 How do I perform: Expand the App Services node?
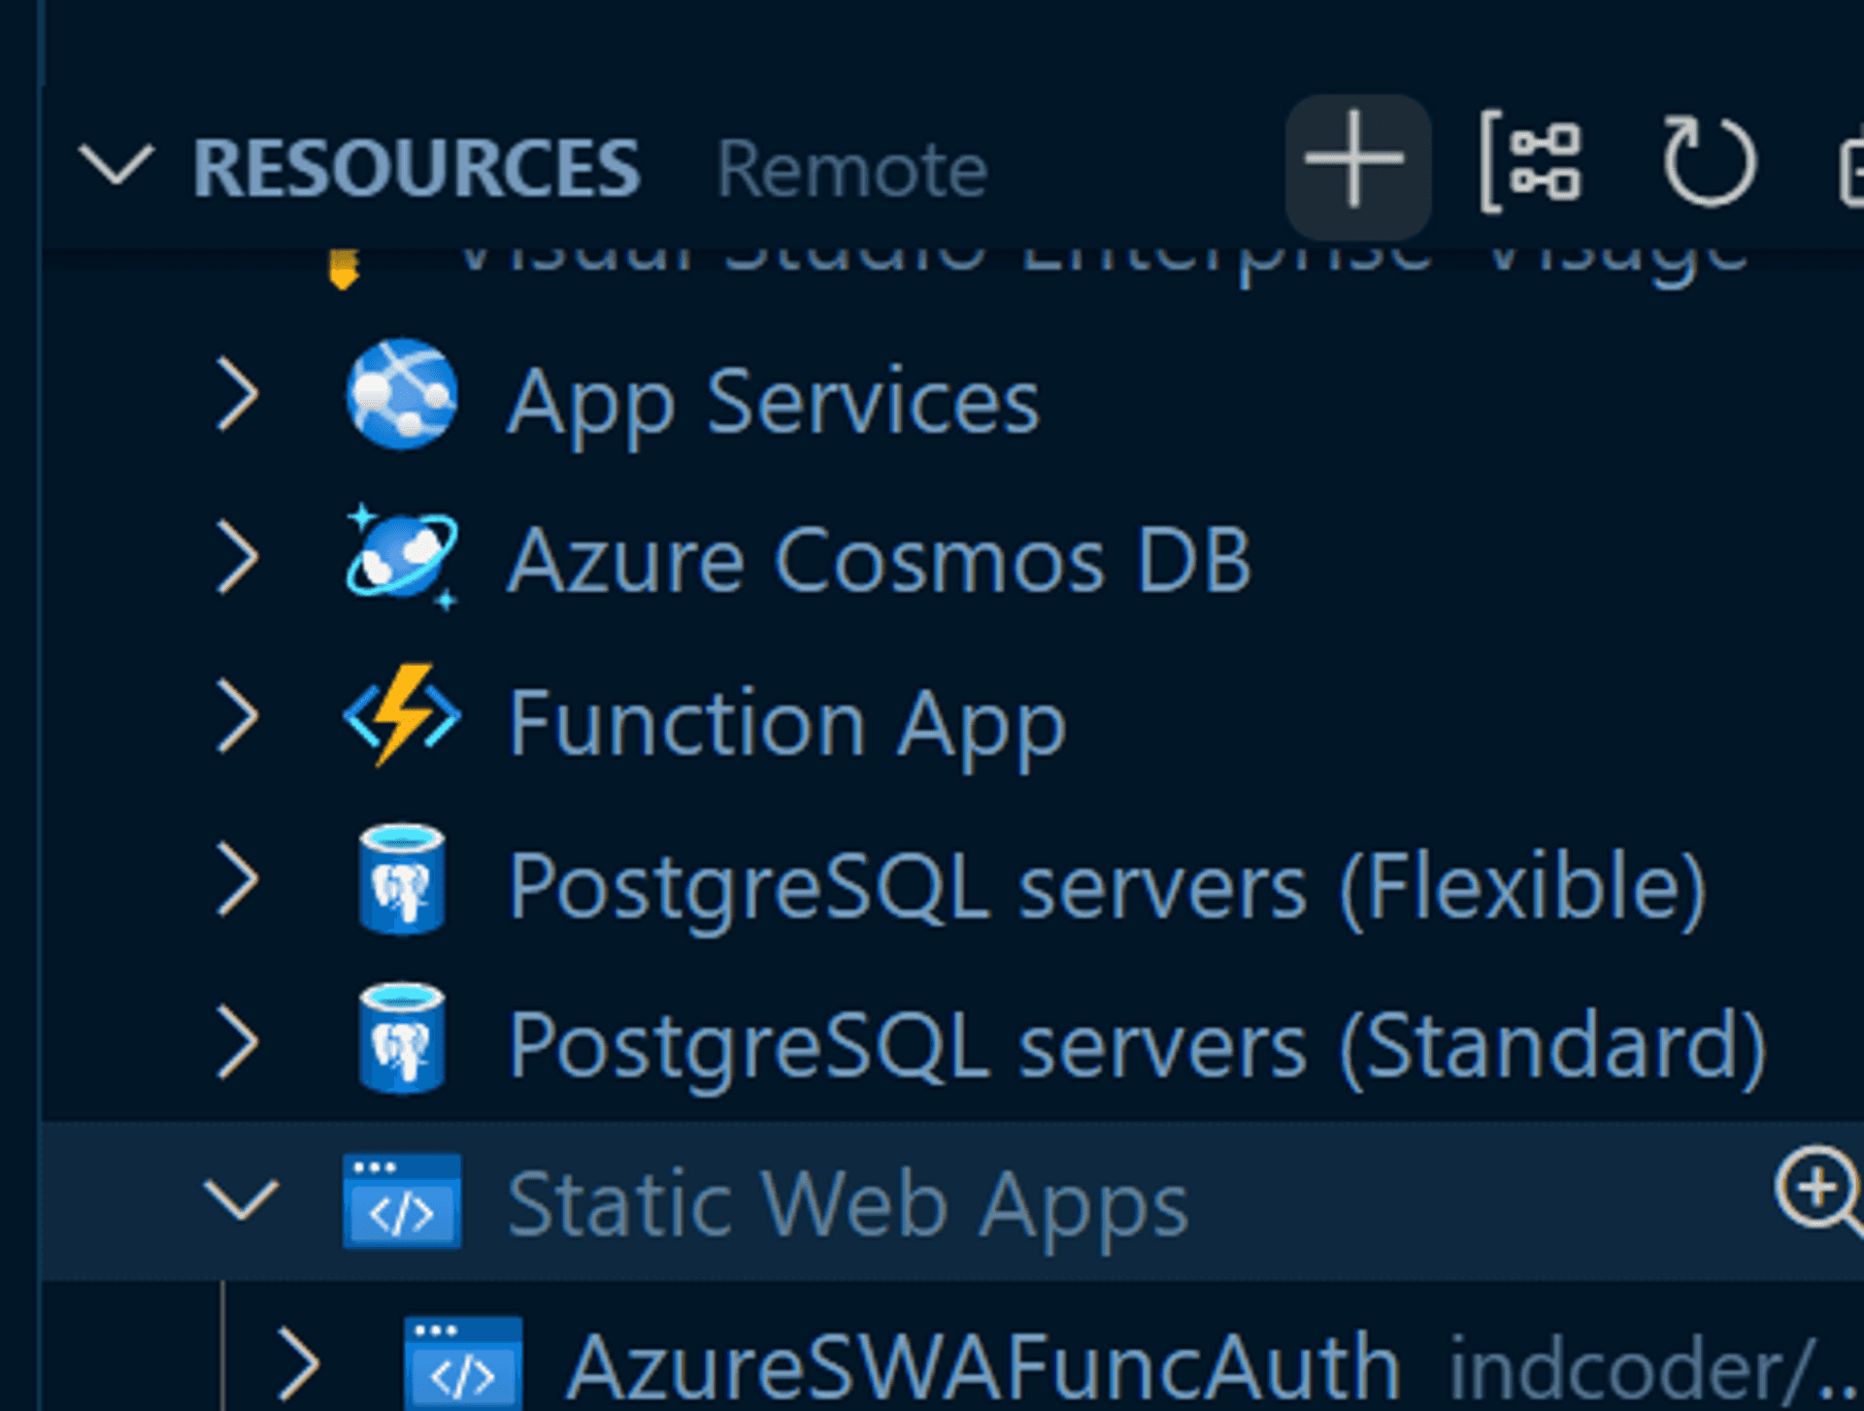pos(238,394)
